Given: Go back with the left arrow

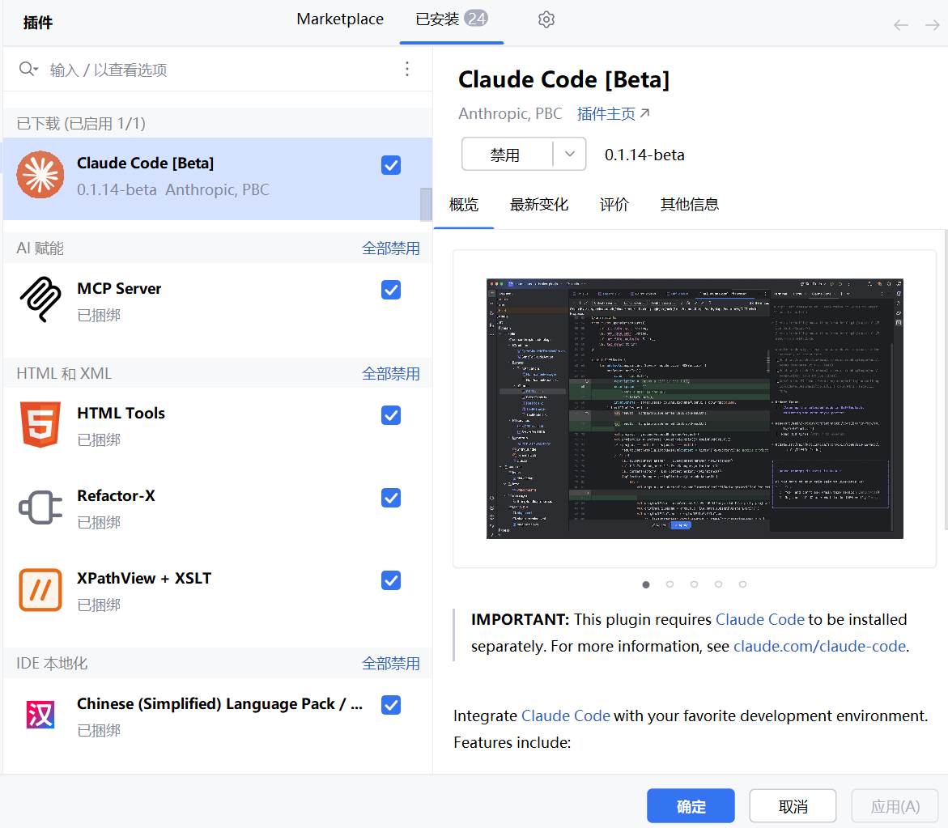Looking at the screenshot, I should (901, 25).
